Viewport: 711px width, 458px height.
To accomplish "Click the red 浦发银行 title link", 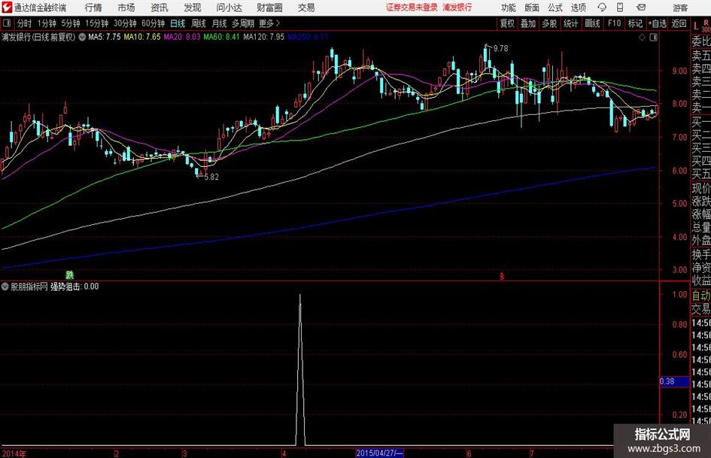I will coord(457,8).
